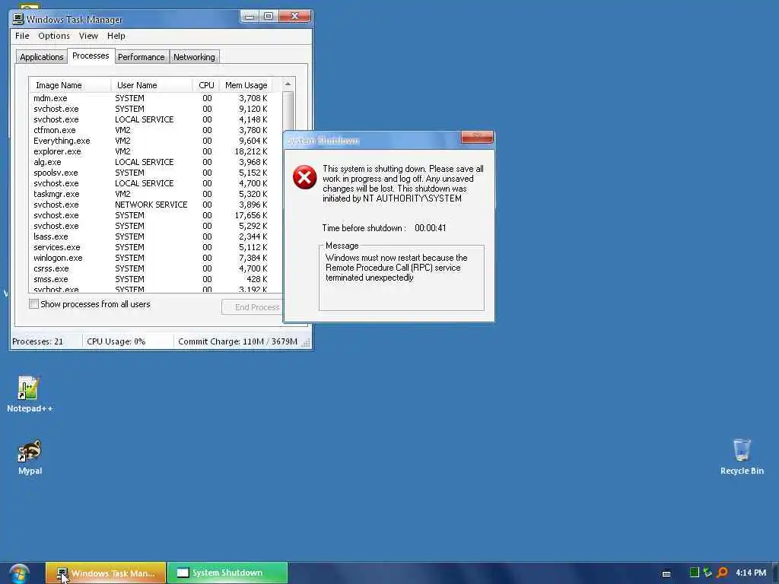This screenshot has width=779, height=584.
Task: Click the Time before shutdown countdown value
Action: (431, 228)
